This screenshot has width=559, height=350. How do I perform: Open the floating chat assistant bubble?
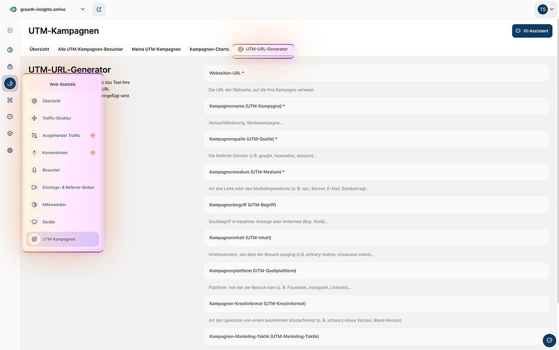pos(549,340)
